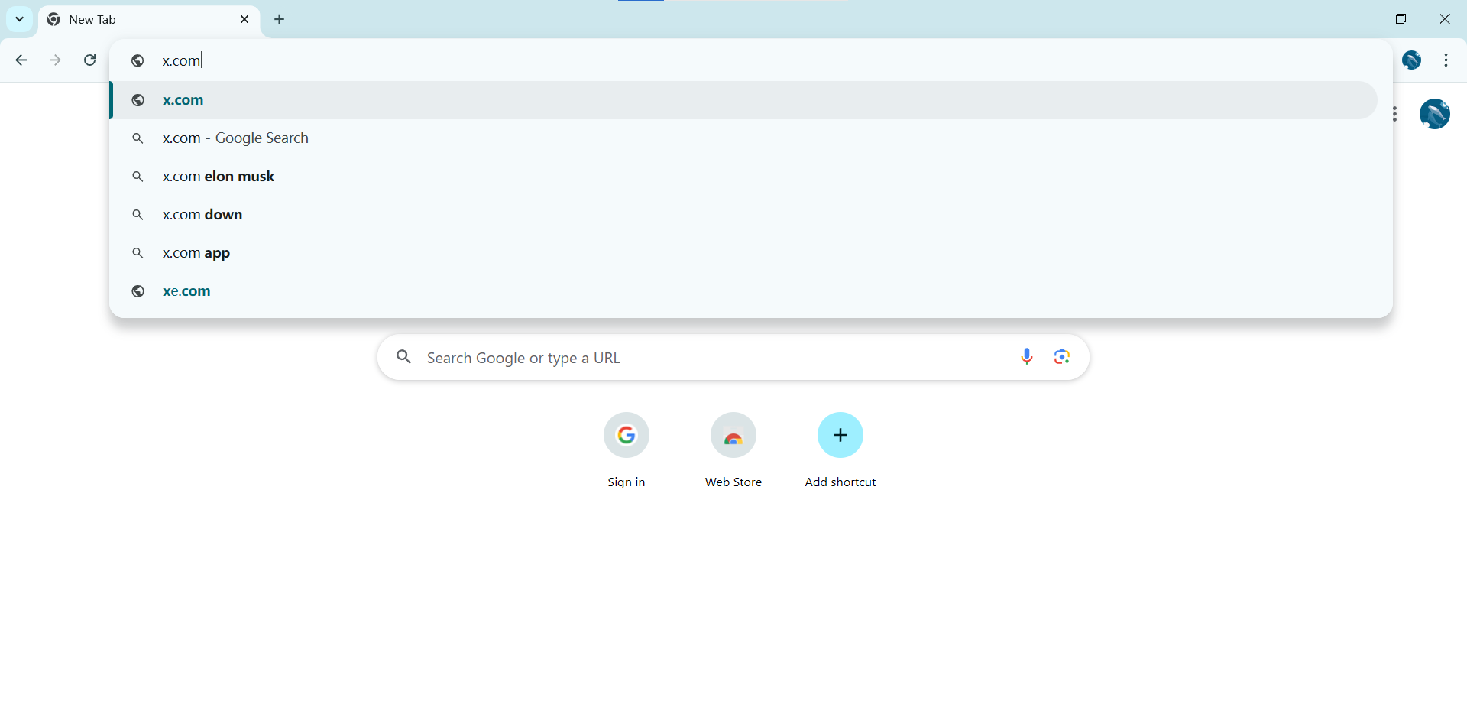Click the profile avatar in toolbar
The width and height of the screenshot is (1467, 701).
pyautogui.click(x=1411, y=60)
